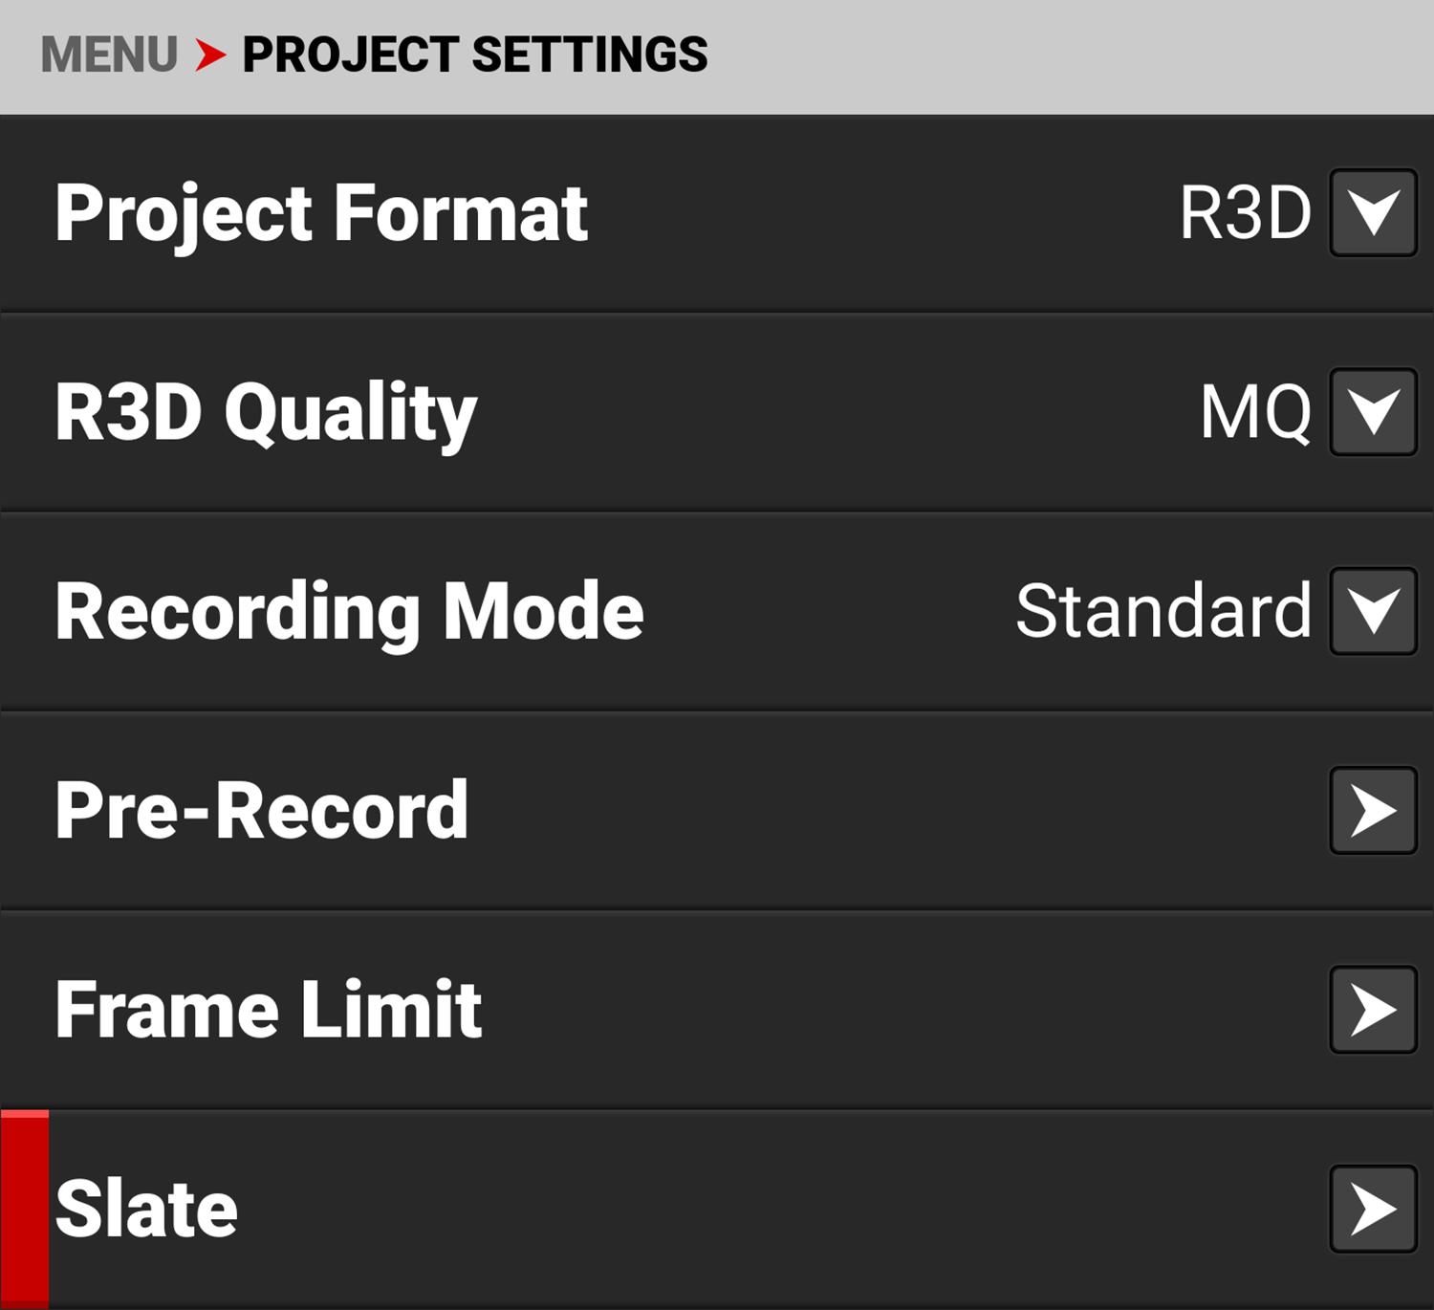Screen dimensions: 1434x1310
Task: Open the Project Format dropdown arrow
Action: (1373, 213)
